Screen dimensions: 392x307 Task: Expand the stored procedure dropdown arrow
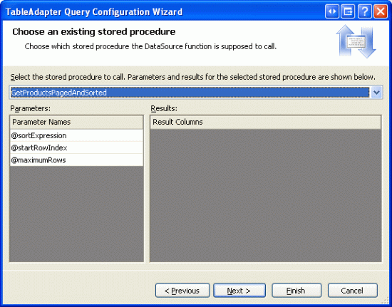[376, 93]
